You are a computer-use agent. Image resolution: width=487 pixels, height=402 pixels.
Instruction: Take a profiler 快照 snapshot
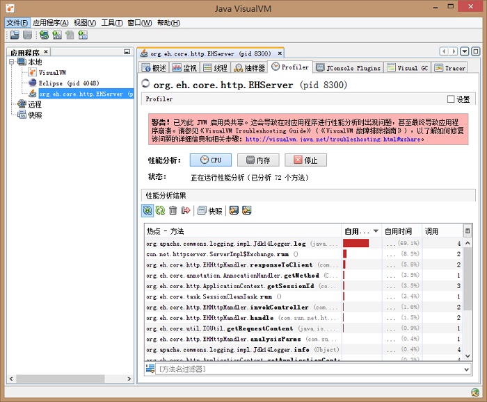210,210
